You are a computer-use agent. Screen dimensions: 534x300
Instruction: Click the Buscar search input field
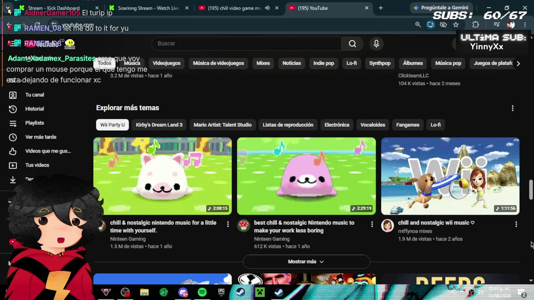247,44
